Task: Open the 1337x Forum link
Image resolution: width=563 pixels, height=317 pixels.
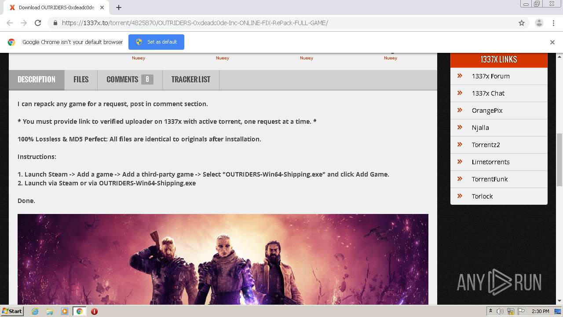Action: point(490,76)
